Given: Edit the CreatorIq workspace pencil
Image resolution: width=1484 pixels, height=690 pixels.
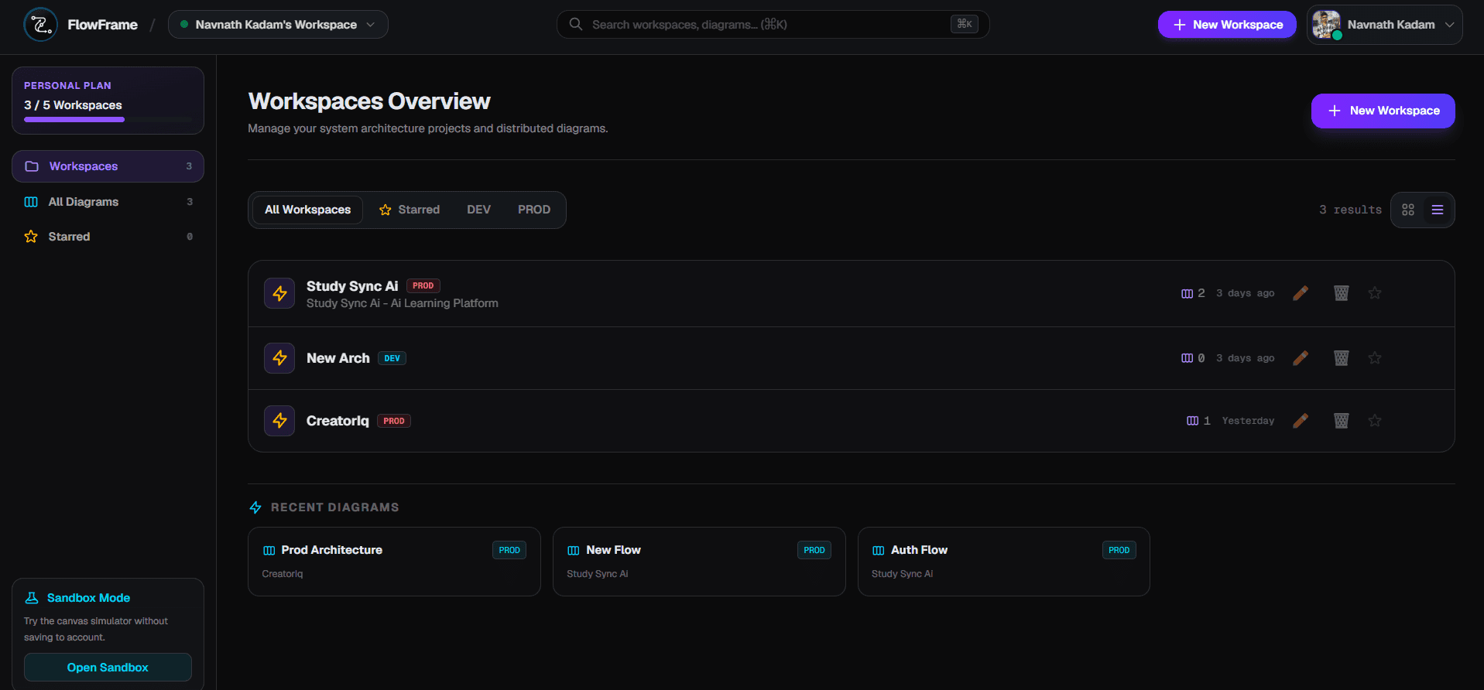Looking at the screenshot, I should 1301,421.
